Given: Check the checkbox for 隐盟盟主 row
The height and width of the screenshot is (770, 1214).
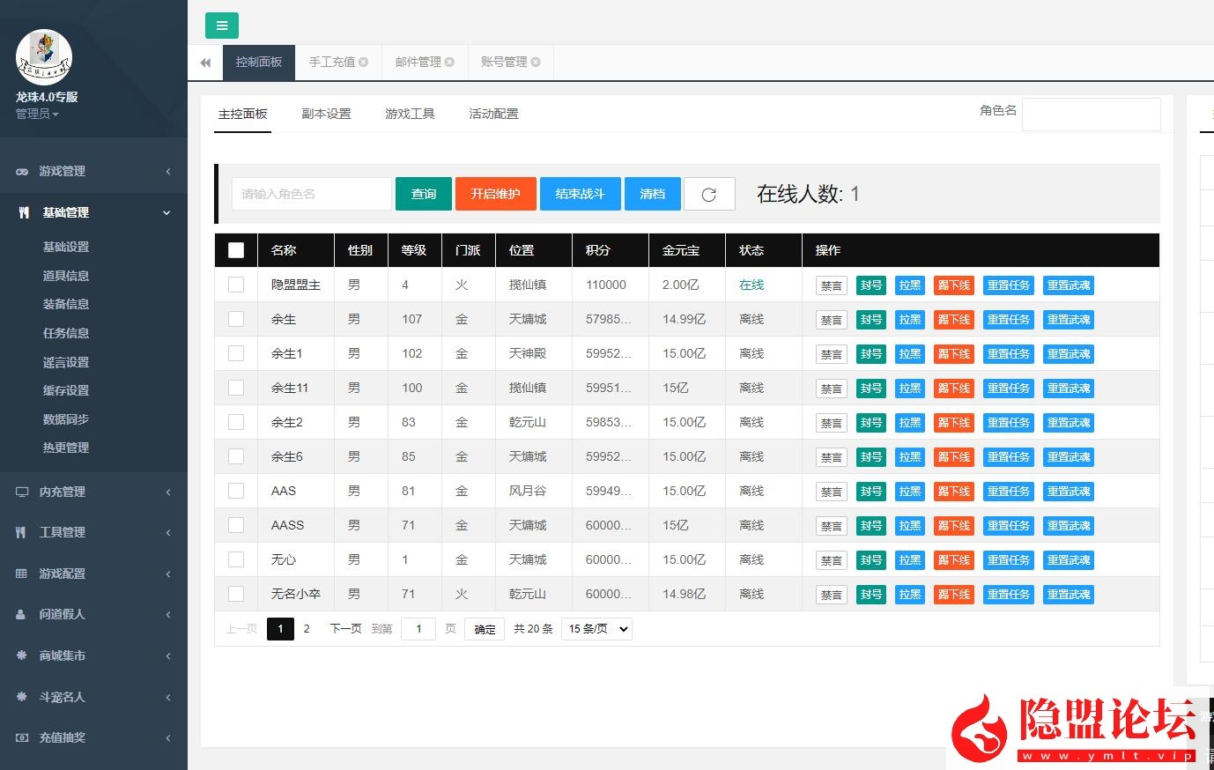Looking at the screenshot, I should click(x=235, y=285).
